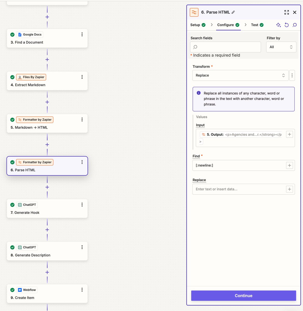Select the 4. Extract Markdown step card

47,81
